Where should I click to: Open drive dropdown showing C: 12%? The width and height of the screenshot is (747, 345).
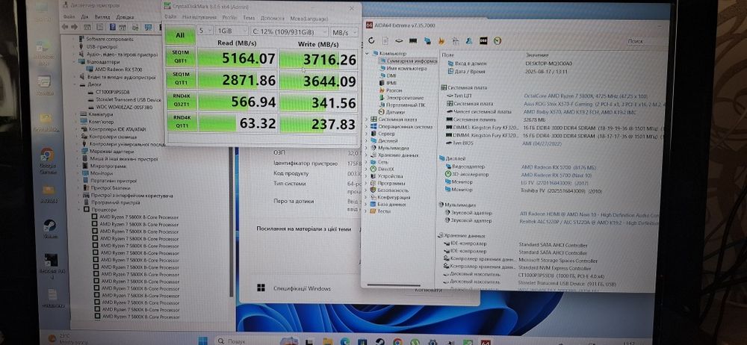point(288,31)
